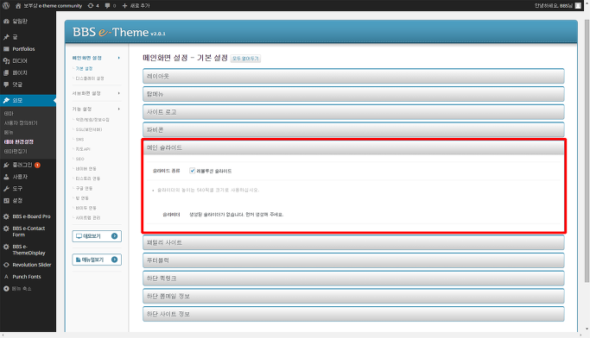Expand the 푸터블럭 accordion section
590x338 pixels.
353,260
